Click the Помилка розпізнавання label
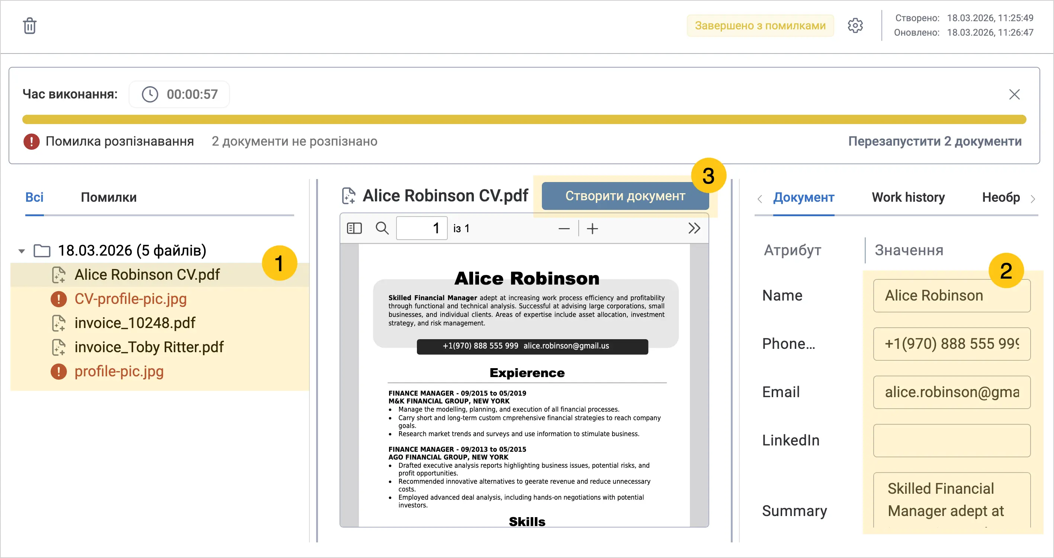Image resolution: width=1054 pixels, height=558 pixels. (119, 141)
